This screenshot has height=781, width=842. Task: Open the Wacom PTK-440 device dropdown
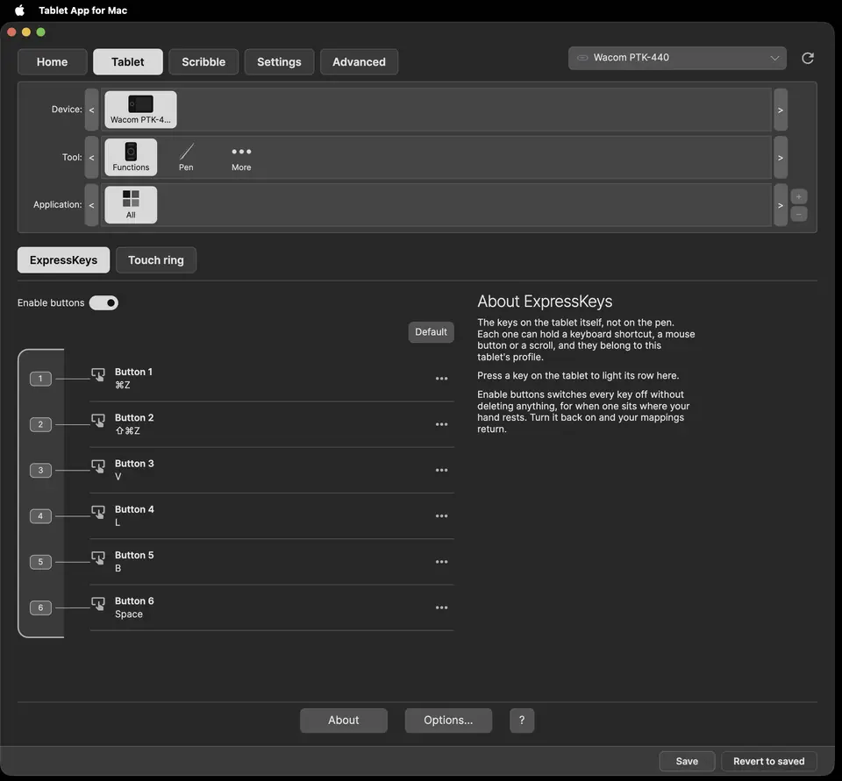point(677,58)
